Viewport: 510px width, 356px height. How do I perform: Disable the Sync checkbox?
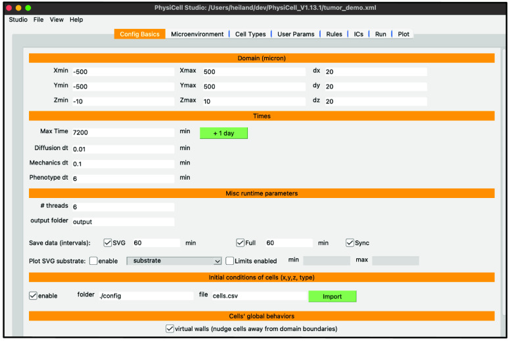350,243
